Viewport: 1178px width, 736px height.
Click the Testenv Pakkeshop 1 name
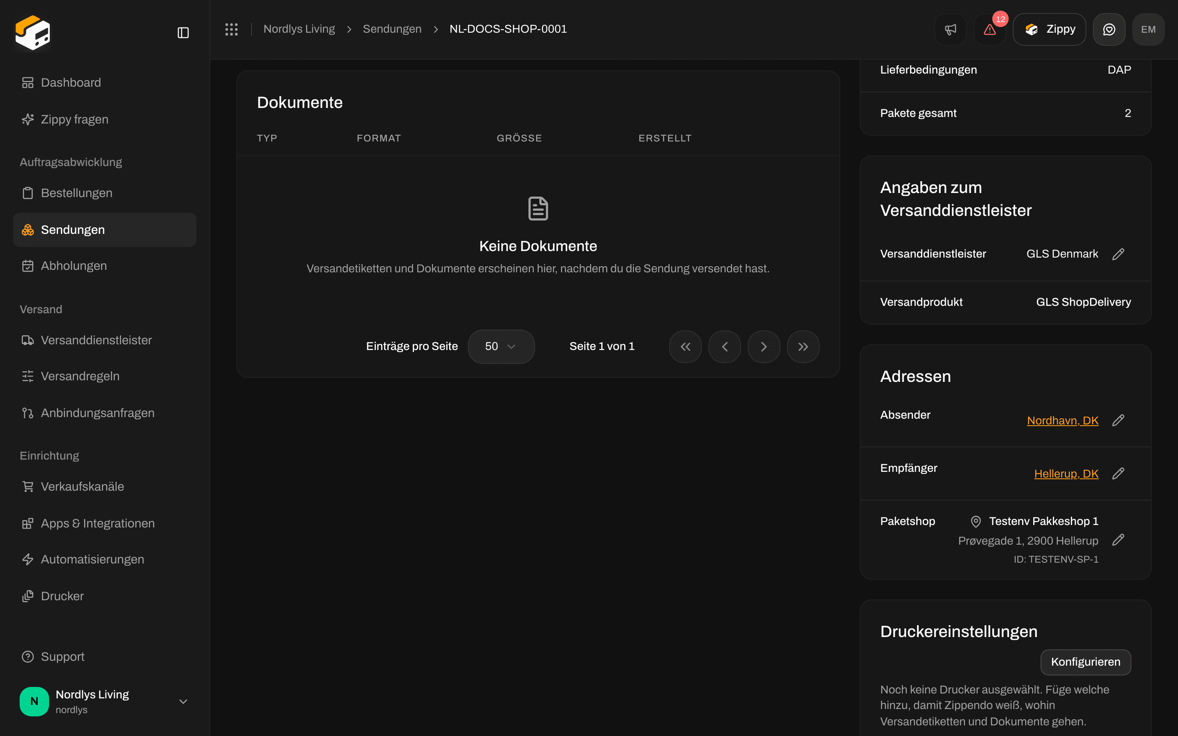pos(1044,521)
